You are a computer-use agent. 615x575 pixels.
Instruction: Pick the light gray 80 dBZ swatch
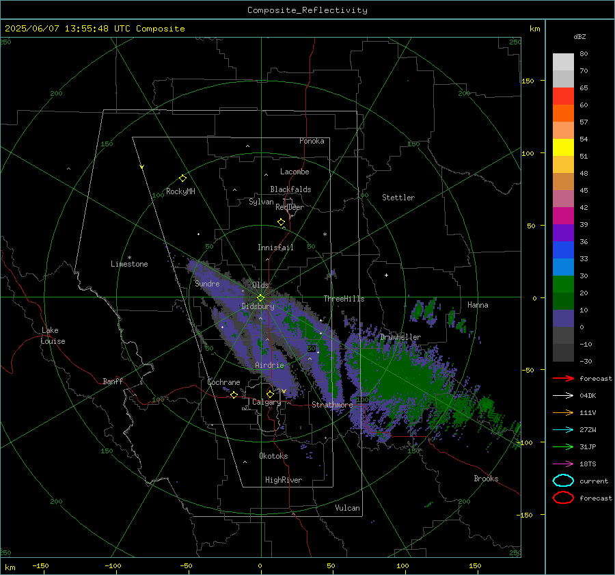[x=563, y=62]
